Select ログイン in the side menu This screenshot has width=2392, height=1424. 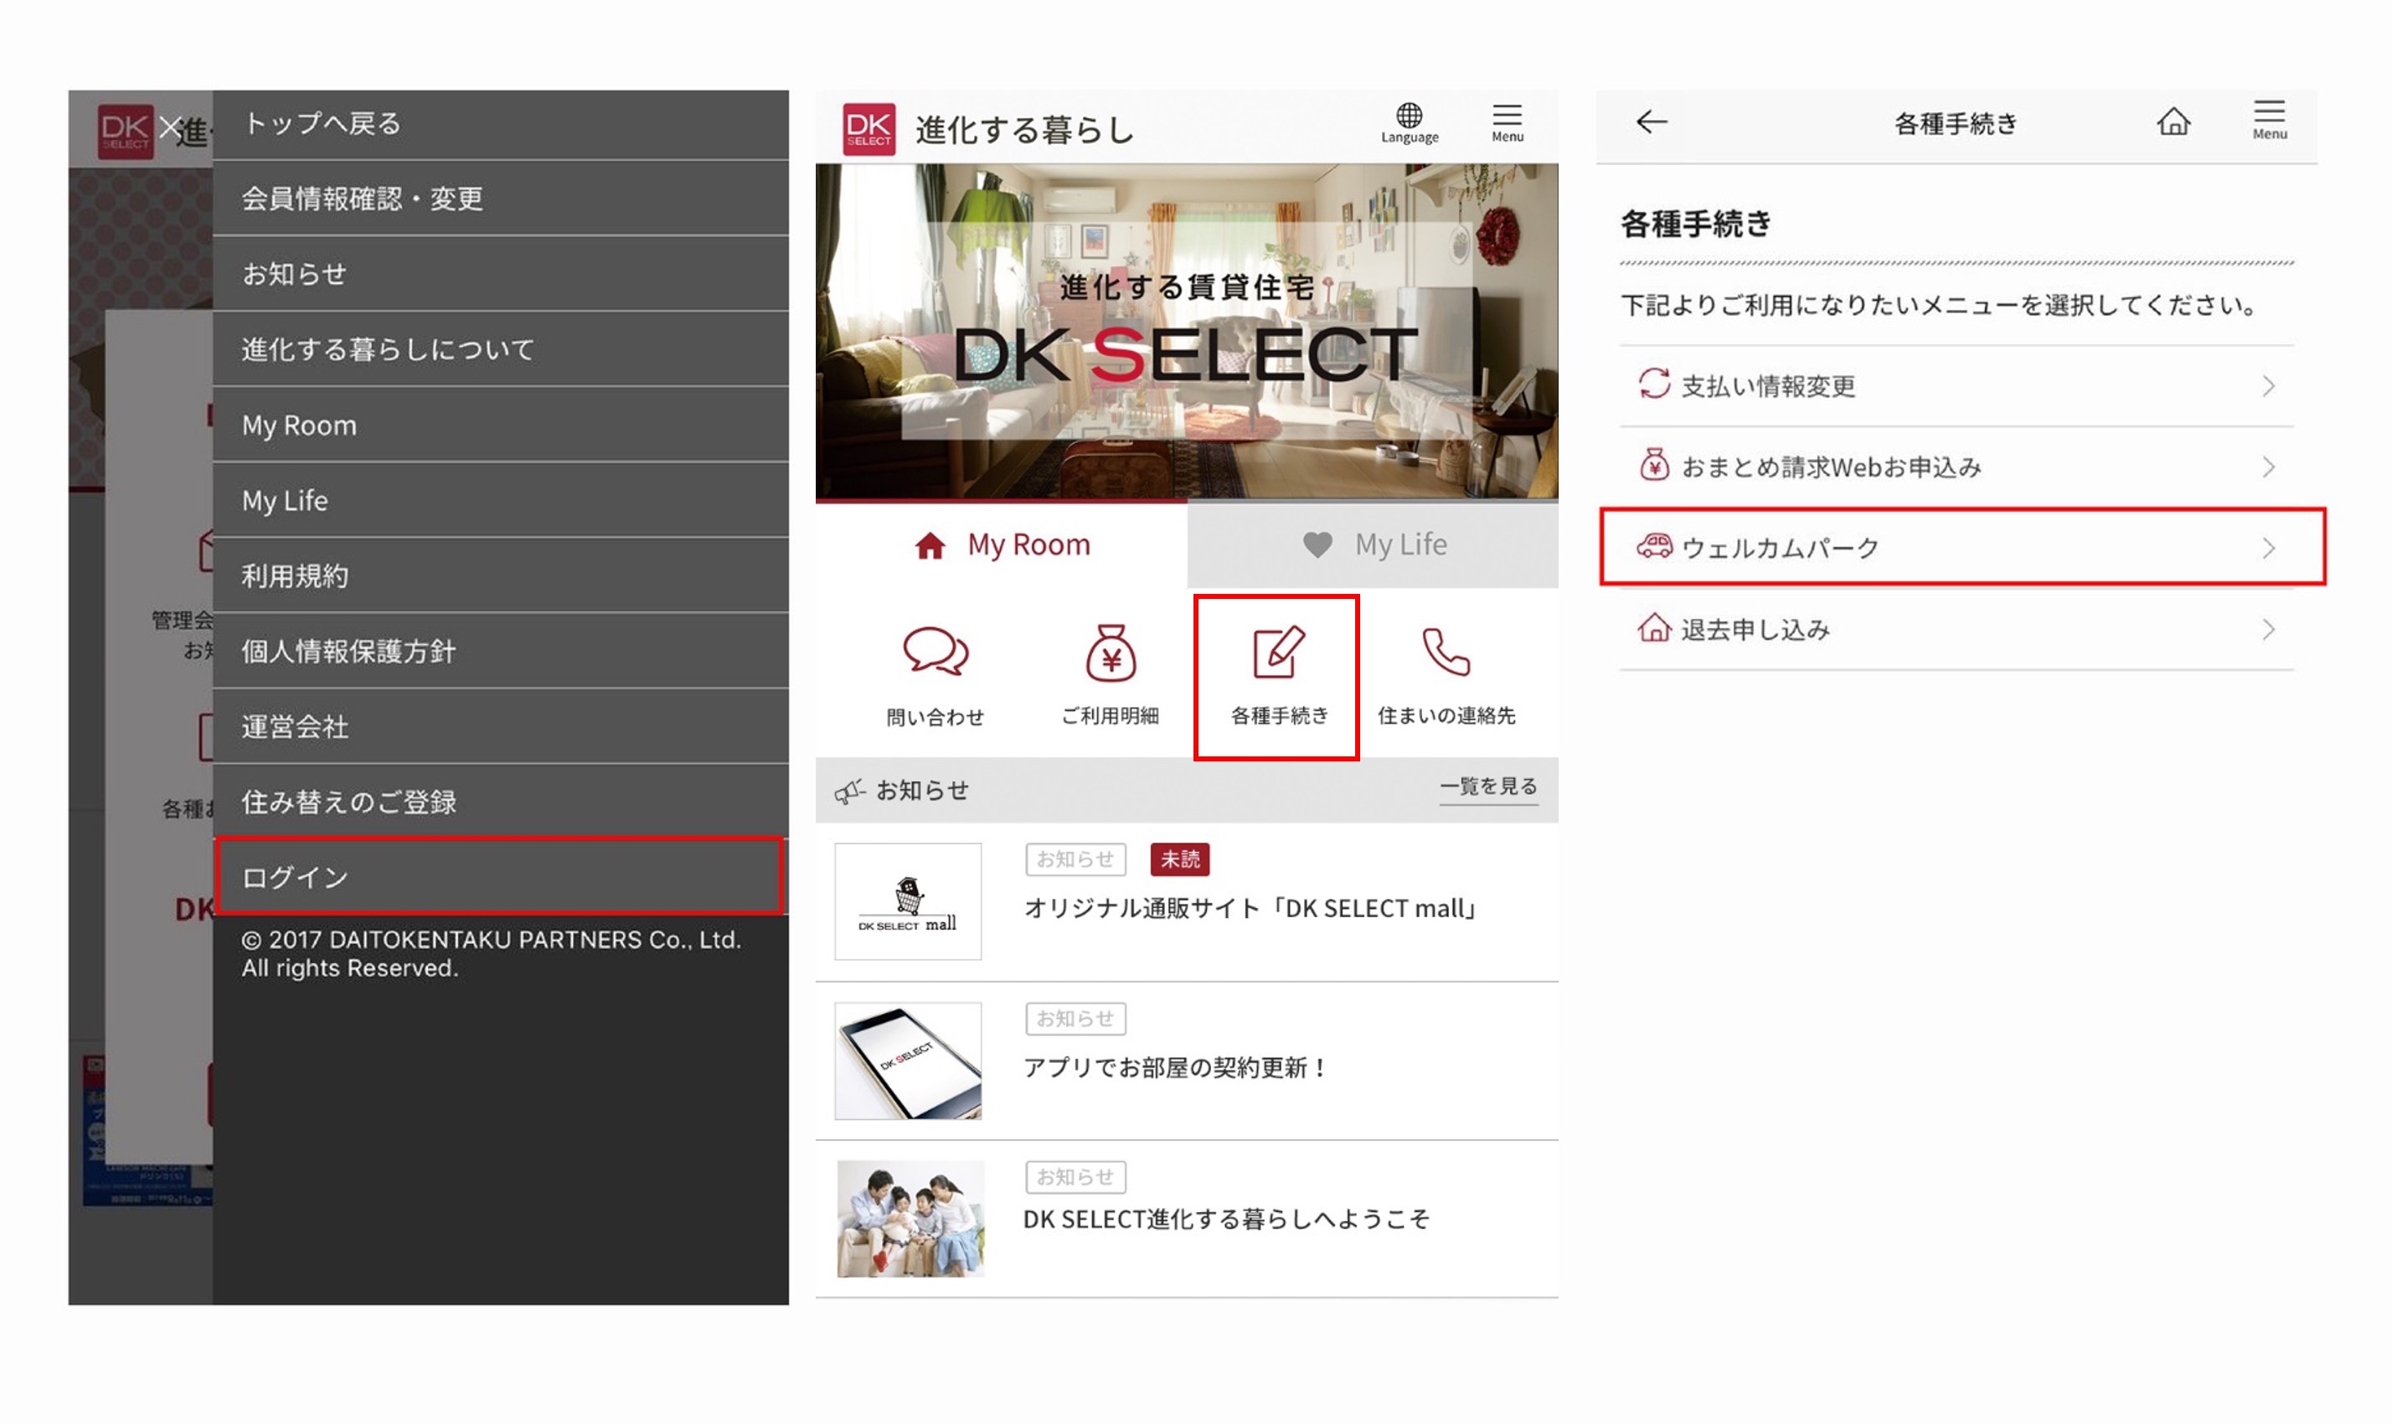point(500,876)
